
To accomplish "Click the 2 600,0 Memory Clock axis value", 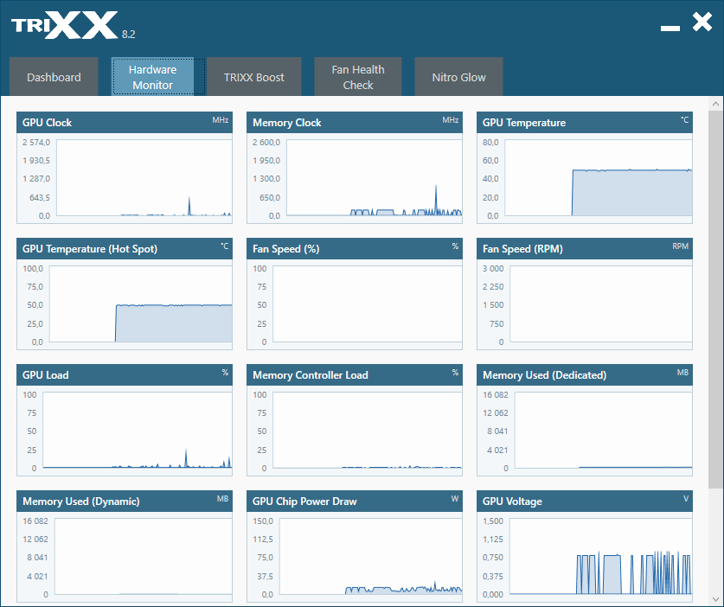I will click(266, 142).
